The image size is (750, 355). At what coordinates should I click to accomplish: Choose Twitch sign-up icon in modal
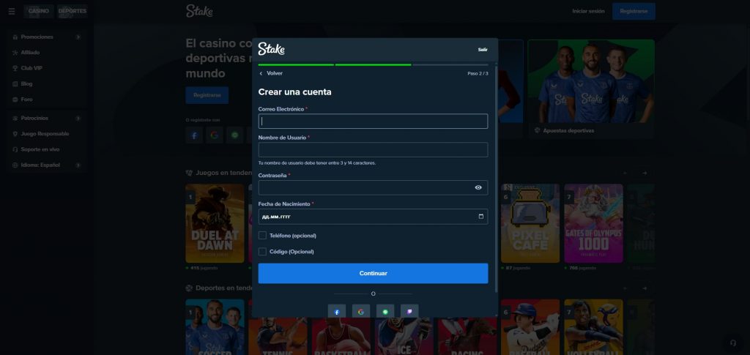point(409,311)
